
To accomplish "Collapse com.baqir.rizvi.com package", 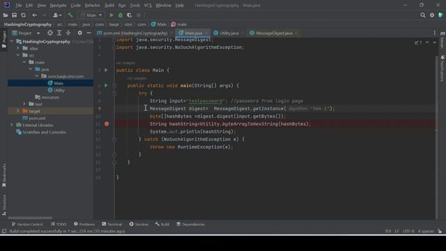I will [37, 76].
